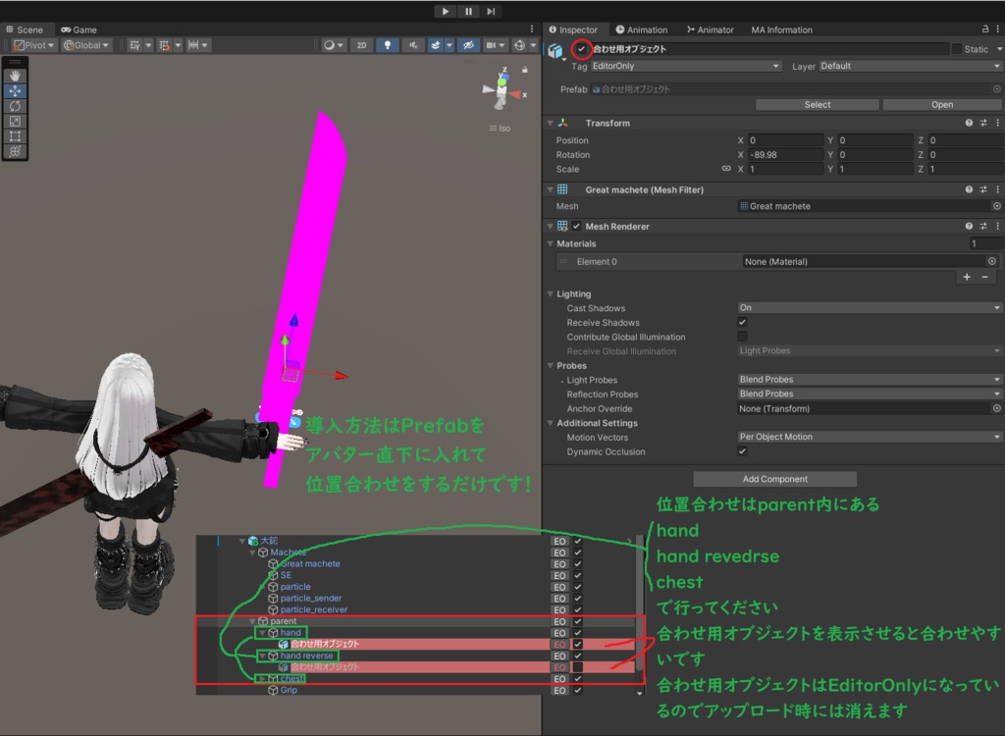Switch to the Game tab

pos(79,29)
